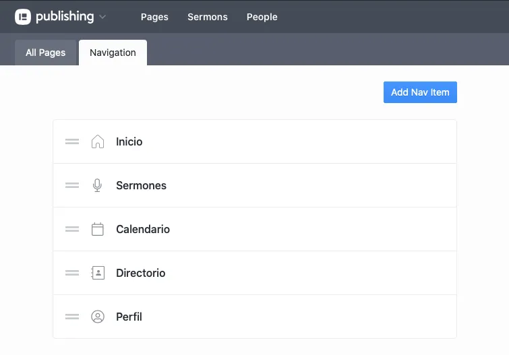The width and height of the screenshot is (509, 355).
Task: Click the drag handle for Calendario
Action: [x=72, y=229]
